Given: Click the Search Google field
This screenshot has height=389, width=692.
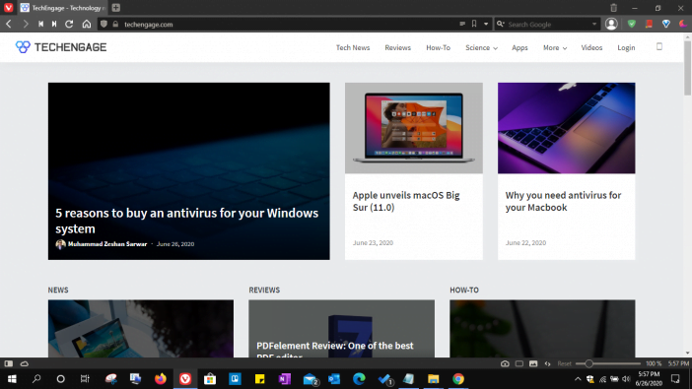Looking at the screenshot, I should [547, 25].
